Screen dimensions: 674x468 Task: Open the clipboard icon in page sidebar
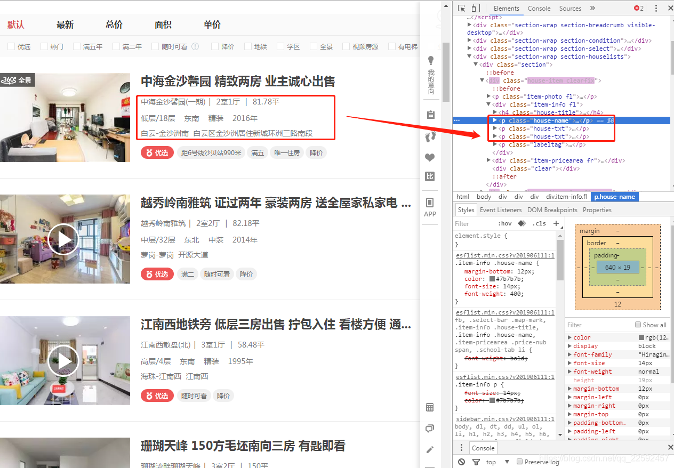(x=431, y=115)
